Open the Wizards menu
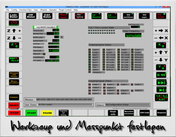Image resolution: width=176 pixels, height=137 pixels. [44, 10]
